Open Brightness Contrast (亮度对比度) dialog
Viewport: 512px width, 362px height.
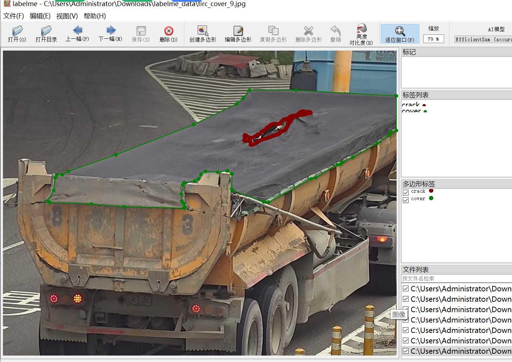pyautogui.click(x=361, y=34)
